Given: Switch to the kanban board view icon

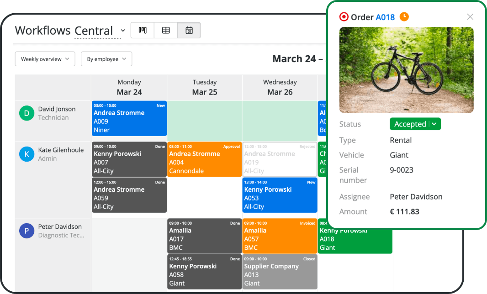Looking at the screenshot, I should (143, 30).
